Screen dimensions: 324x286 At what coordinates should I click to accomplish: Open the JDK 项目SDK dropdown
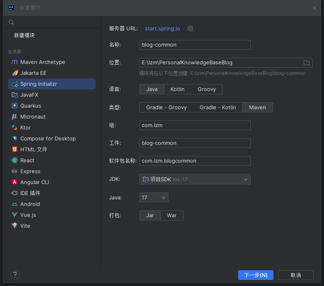pos(195,179)
